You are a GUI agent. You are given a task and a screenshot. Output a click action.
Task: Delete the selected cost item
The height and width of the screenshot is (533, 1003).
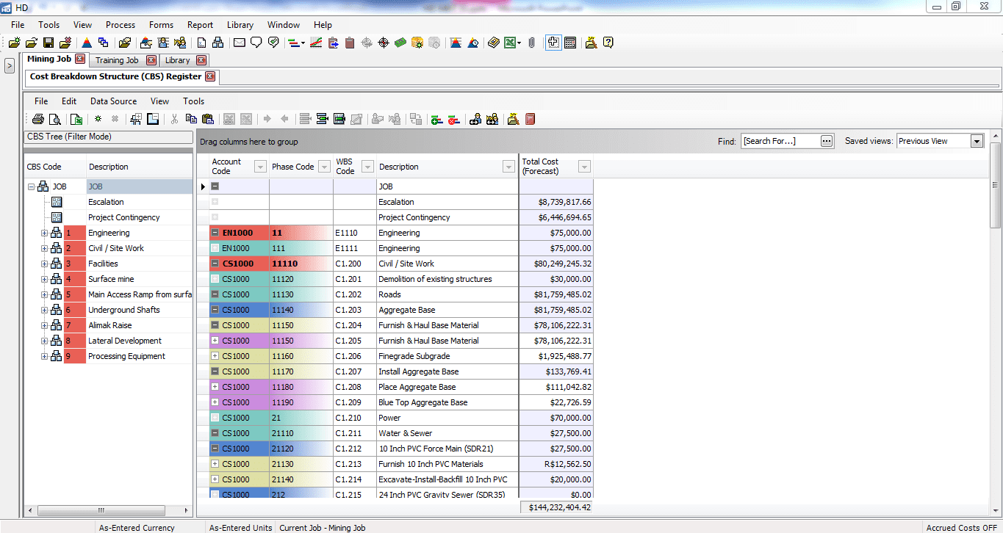115,119
